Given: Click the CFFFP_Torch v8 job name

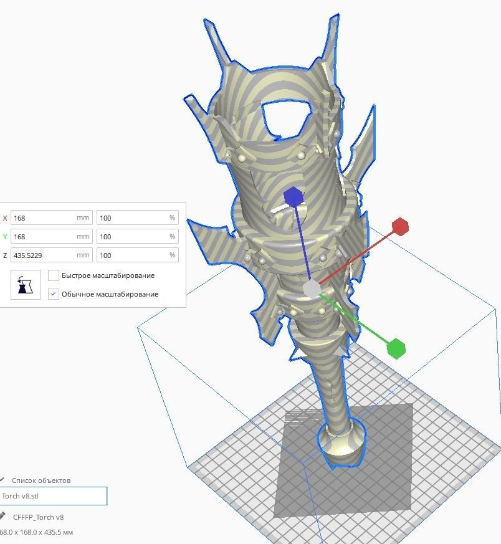Looking at the screenshot, I should pos(38,517).
